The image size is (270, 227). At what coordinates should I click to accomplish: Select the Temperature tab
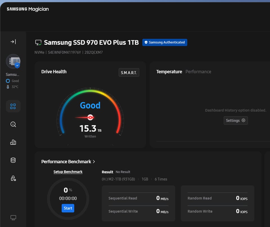coord(169,72)
